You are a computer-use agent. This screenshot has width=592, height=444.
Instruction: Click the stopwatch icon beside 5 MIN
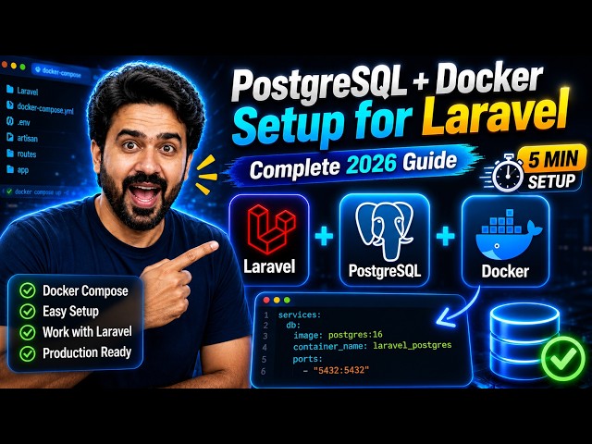508,173
